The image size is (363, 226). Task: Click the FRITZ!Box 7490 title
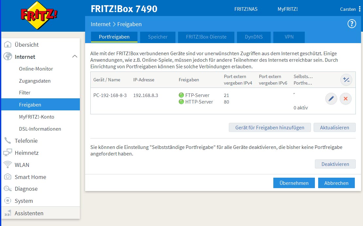[x=124, y=9]
